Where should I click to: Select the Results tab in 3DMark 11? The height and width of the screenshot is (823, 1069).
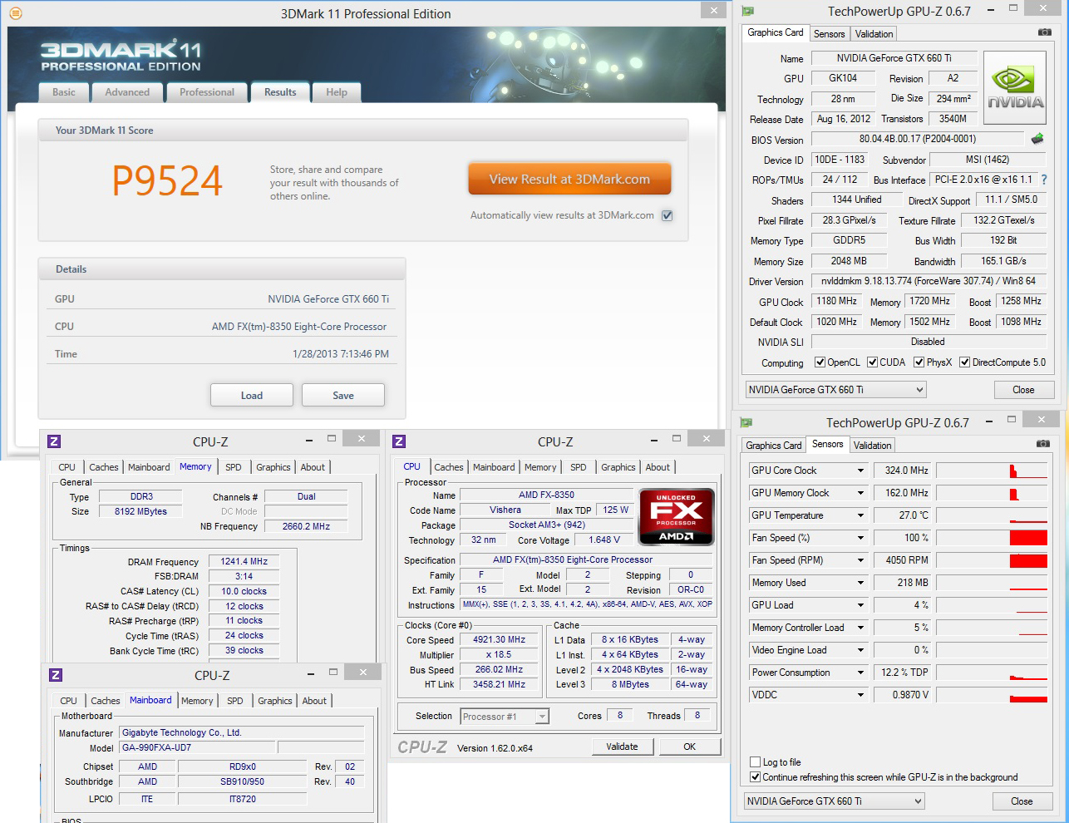tap(280, 92)
